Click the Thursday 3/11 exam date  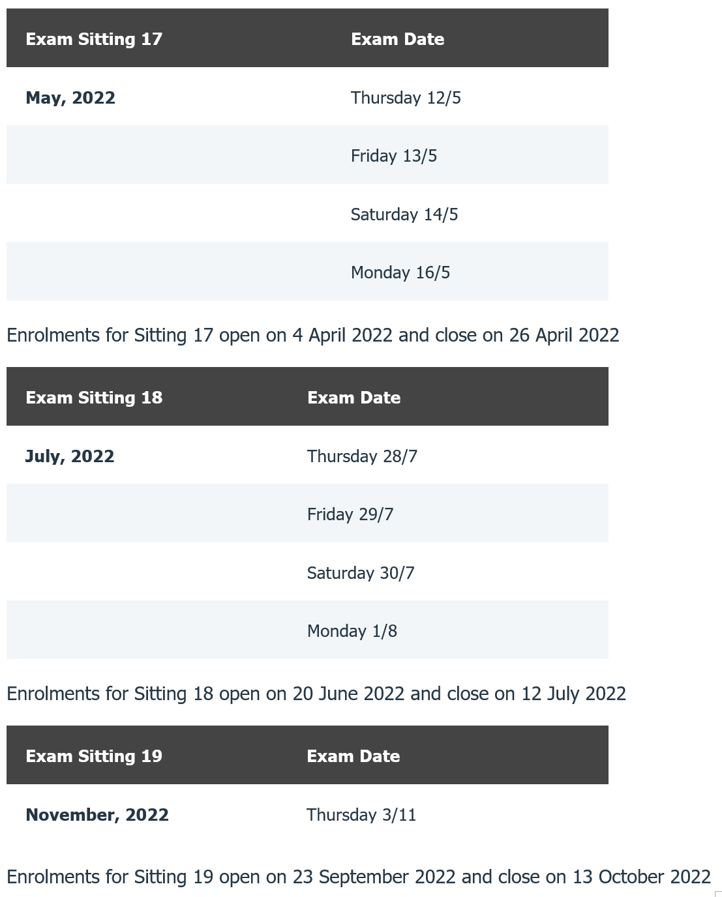point(361,815)
